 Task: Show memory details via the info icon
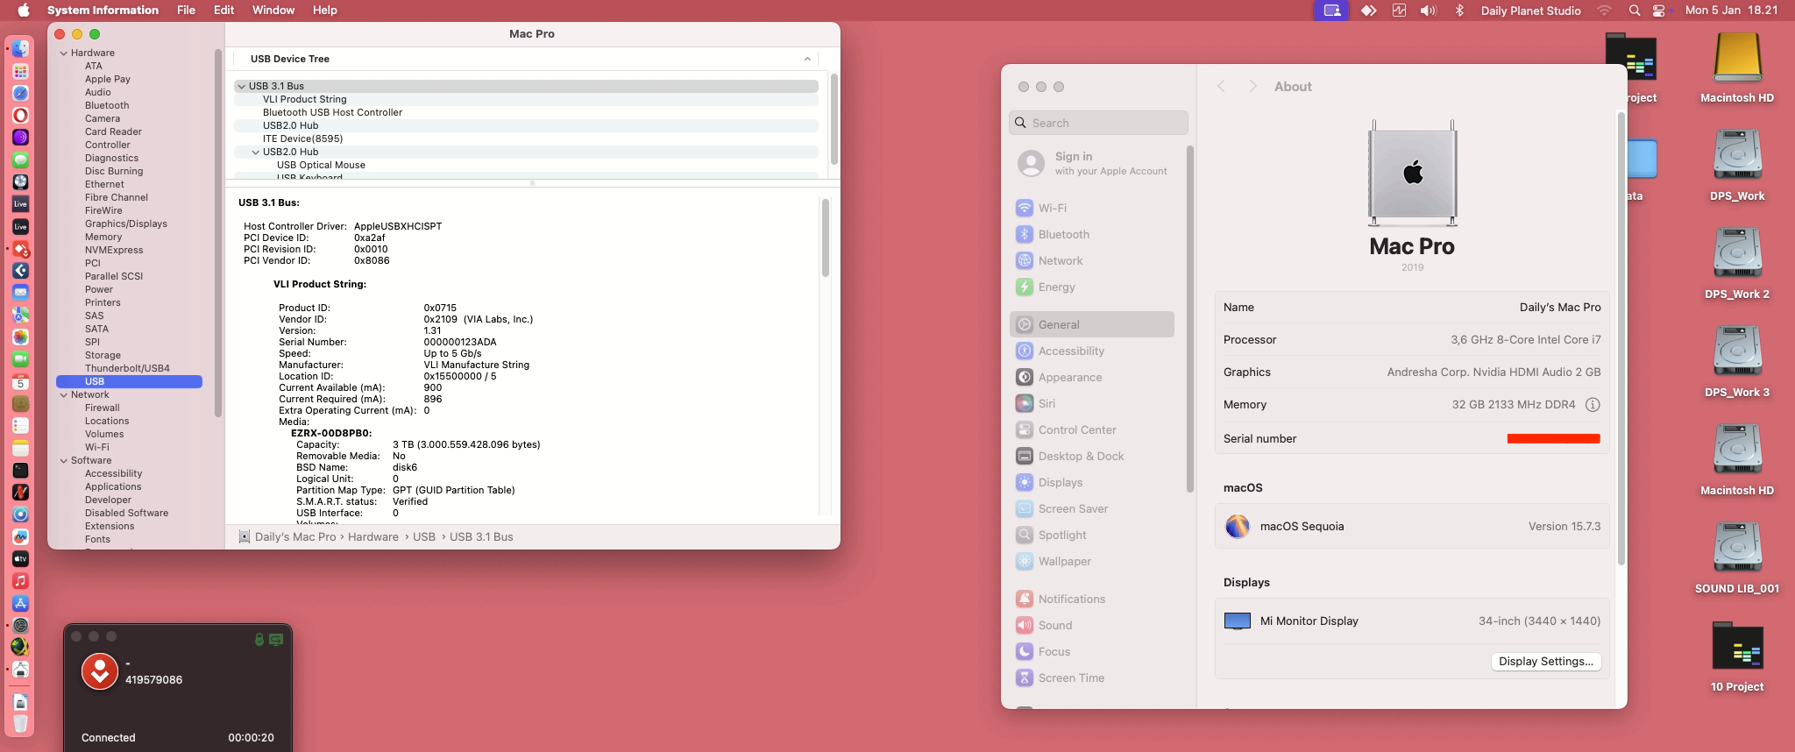click(1593, 405)
